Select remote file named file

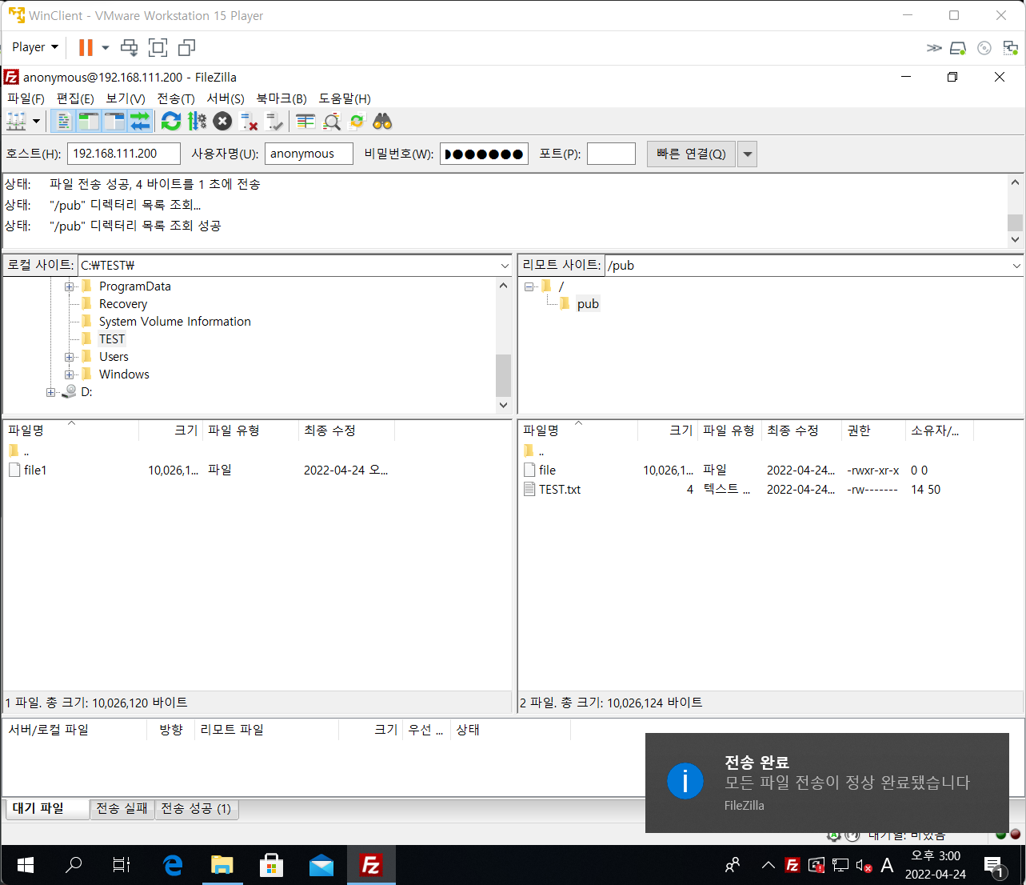click(547, 471)
